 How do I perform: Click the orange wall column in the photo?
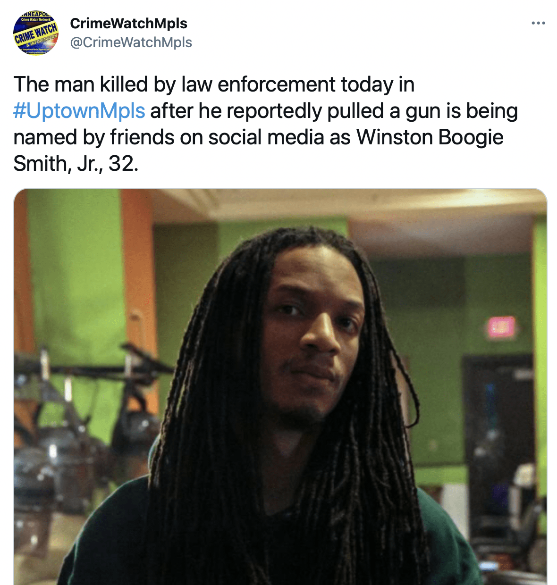pyautogui.click(x=138, y=292)
